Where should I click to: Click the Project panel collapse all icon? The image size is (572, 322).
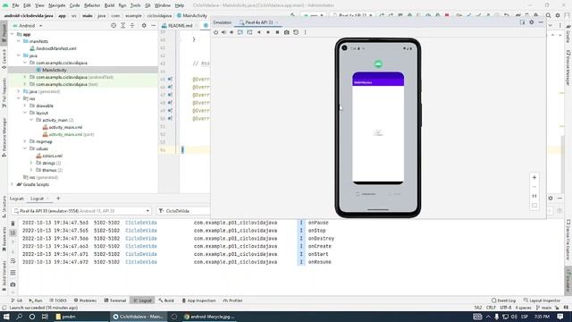[x=132, y=26]
